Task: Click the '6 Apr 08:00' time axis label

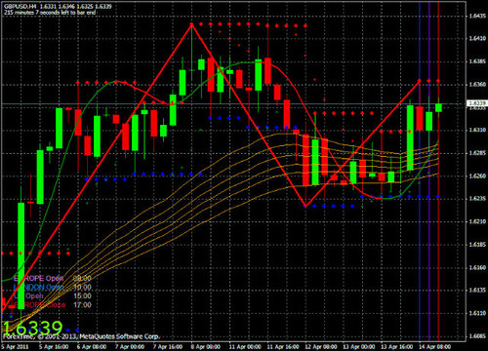Action: point(92,347)
